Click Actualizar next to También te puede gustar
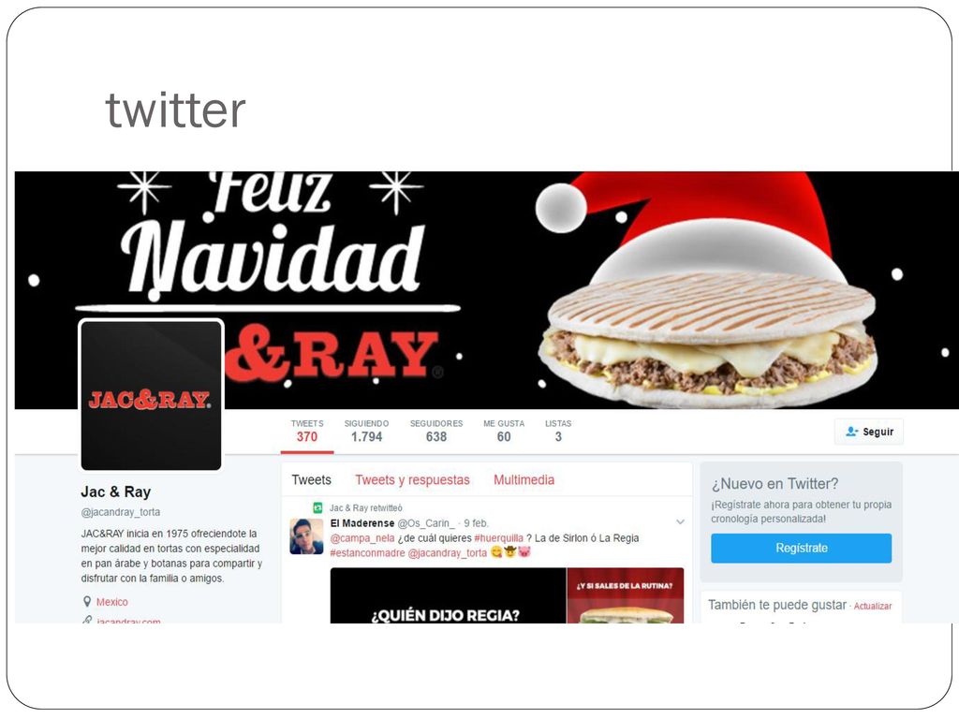The height and width of the screenshot is (719, 959). point(873,606)
